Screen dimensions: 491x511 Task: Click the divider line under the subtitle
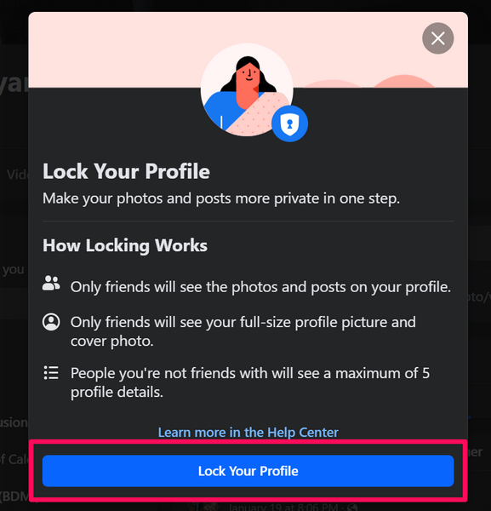(x=248, y=221)
